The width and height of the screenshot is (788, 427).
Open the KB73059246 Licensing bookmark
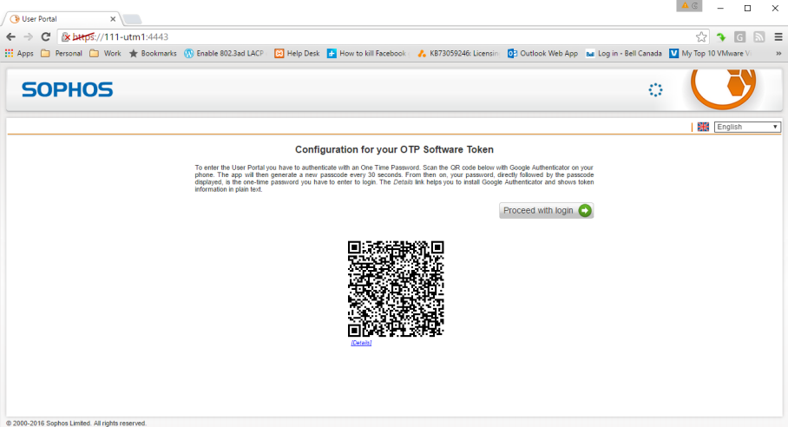pyautogui.click(x=458, y=53)
